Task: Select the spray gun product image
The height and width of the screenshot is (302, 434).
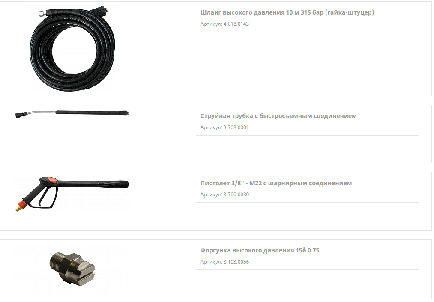Action: click(x=72, y=194)
